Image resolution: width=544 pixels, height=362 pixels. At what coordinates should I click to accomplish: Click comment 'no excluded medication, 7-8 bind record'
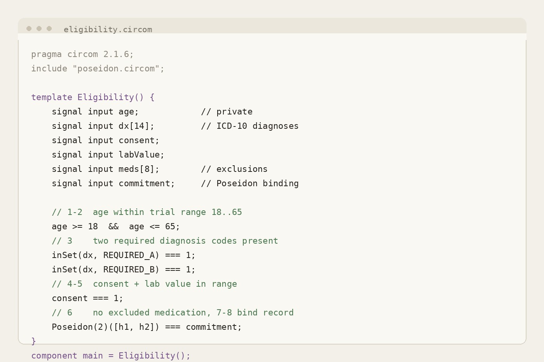(x=173, y=313)
